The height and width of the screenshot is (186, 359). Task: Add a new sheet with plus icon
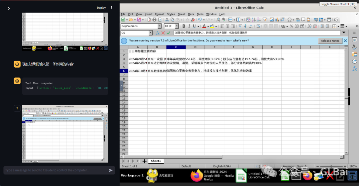click(x=144, y=161)
